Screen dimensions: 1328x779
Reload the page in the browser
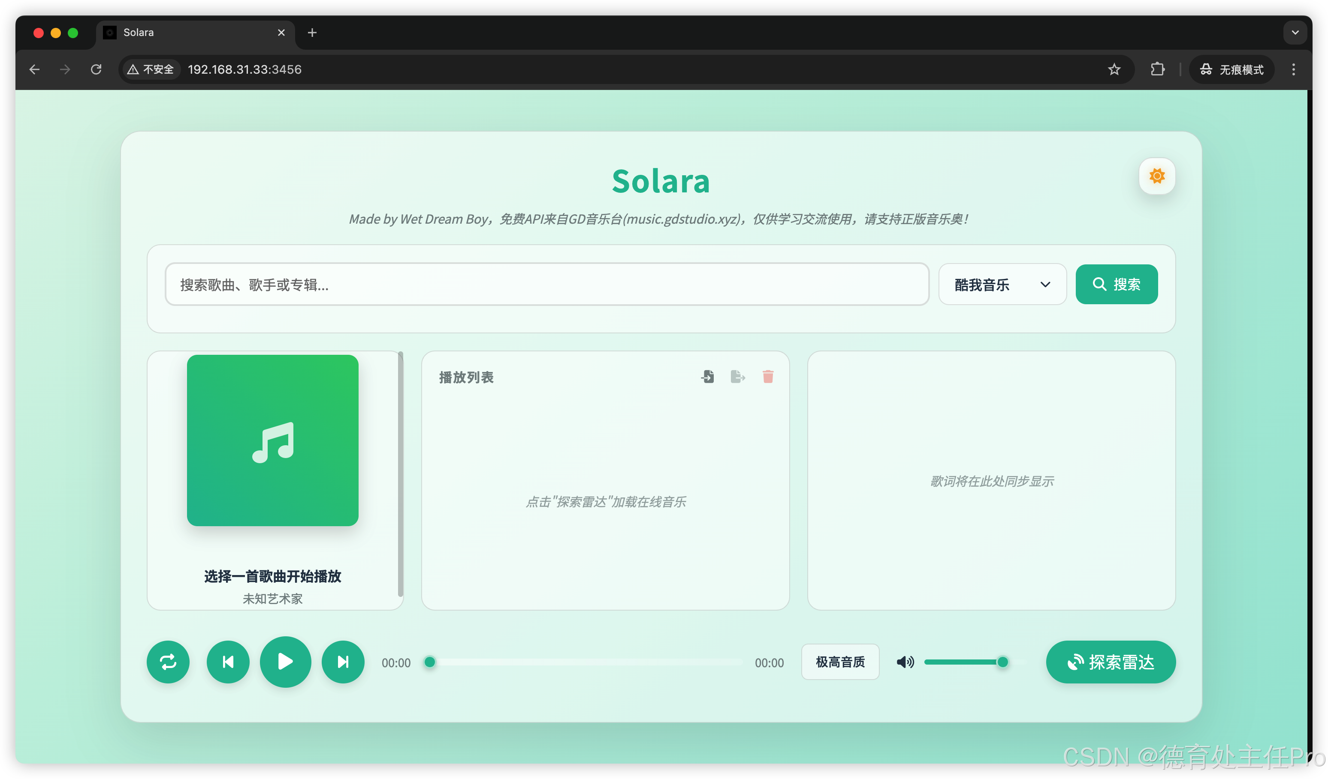96,69
